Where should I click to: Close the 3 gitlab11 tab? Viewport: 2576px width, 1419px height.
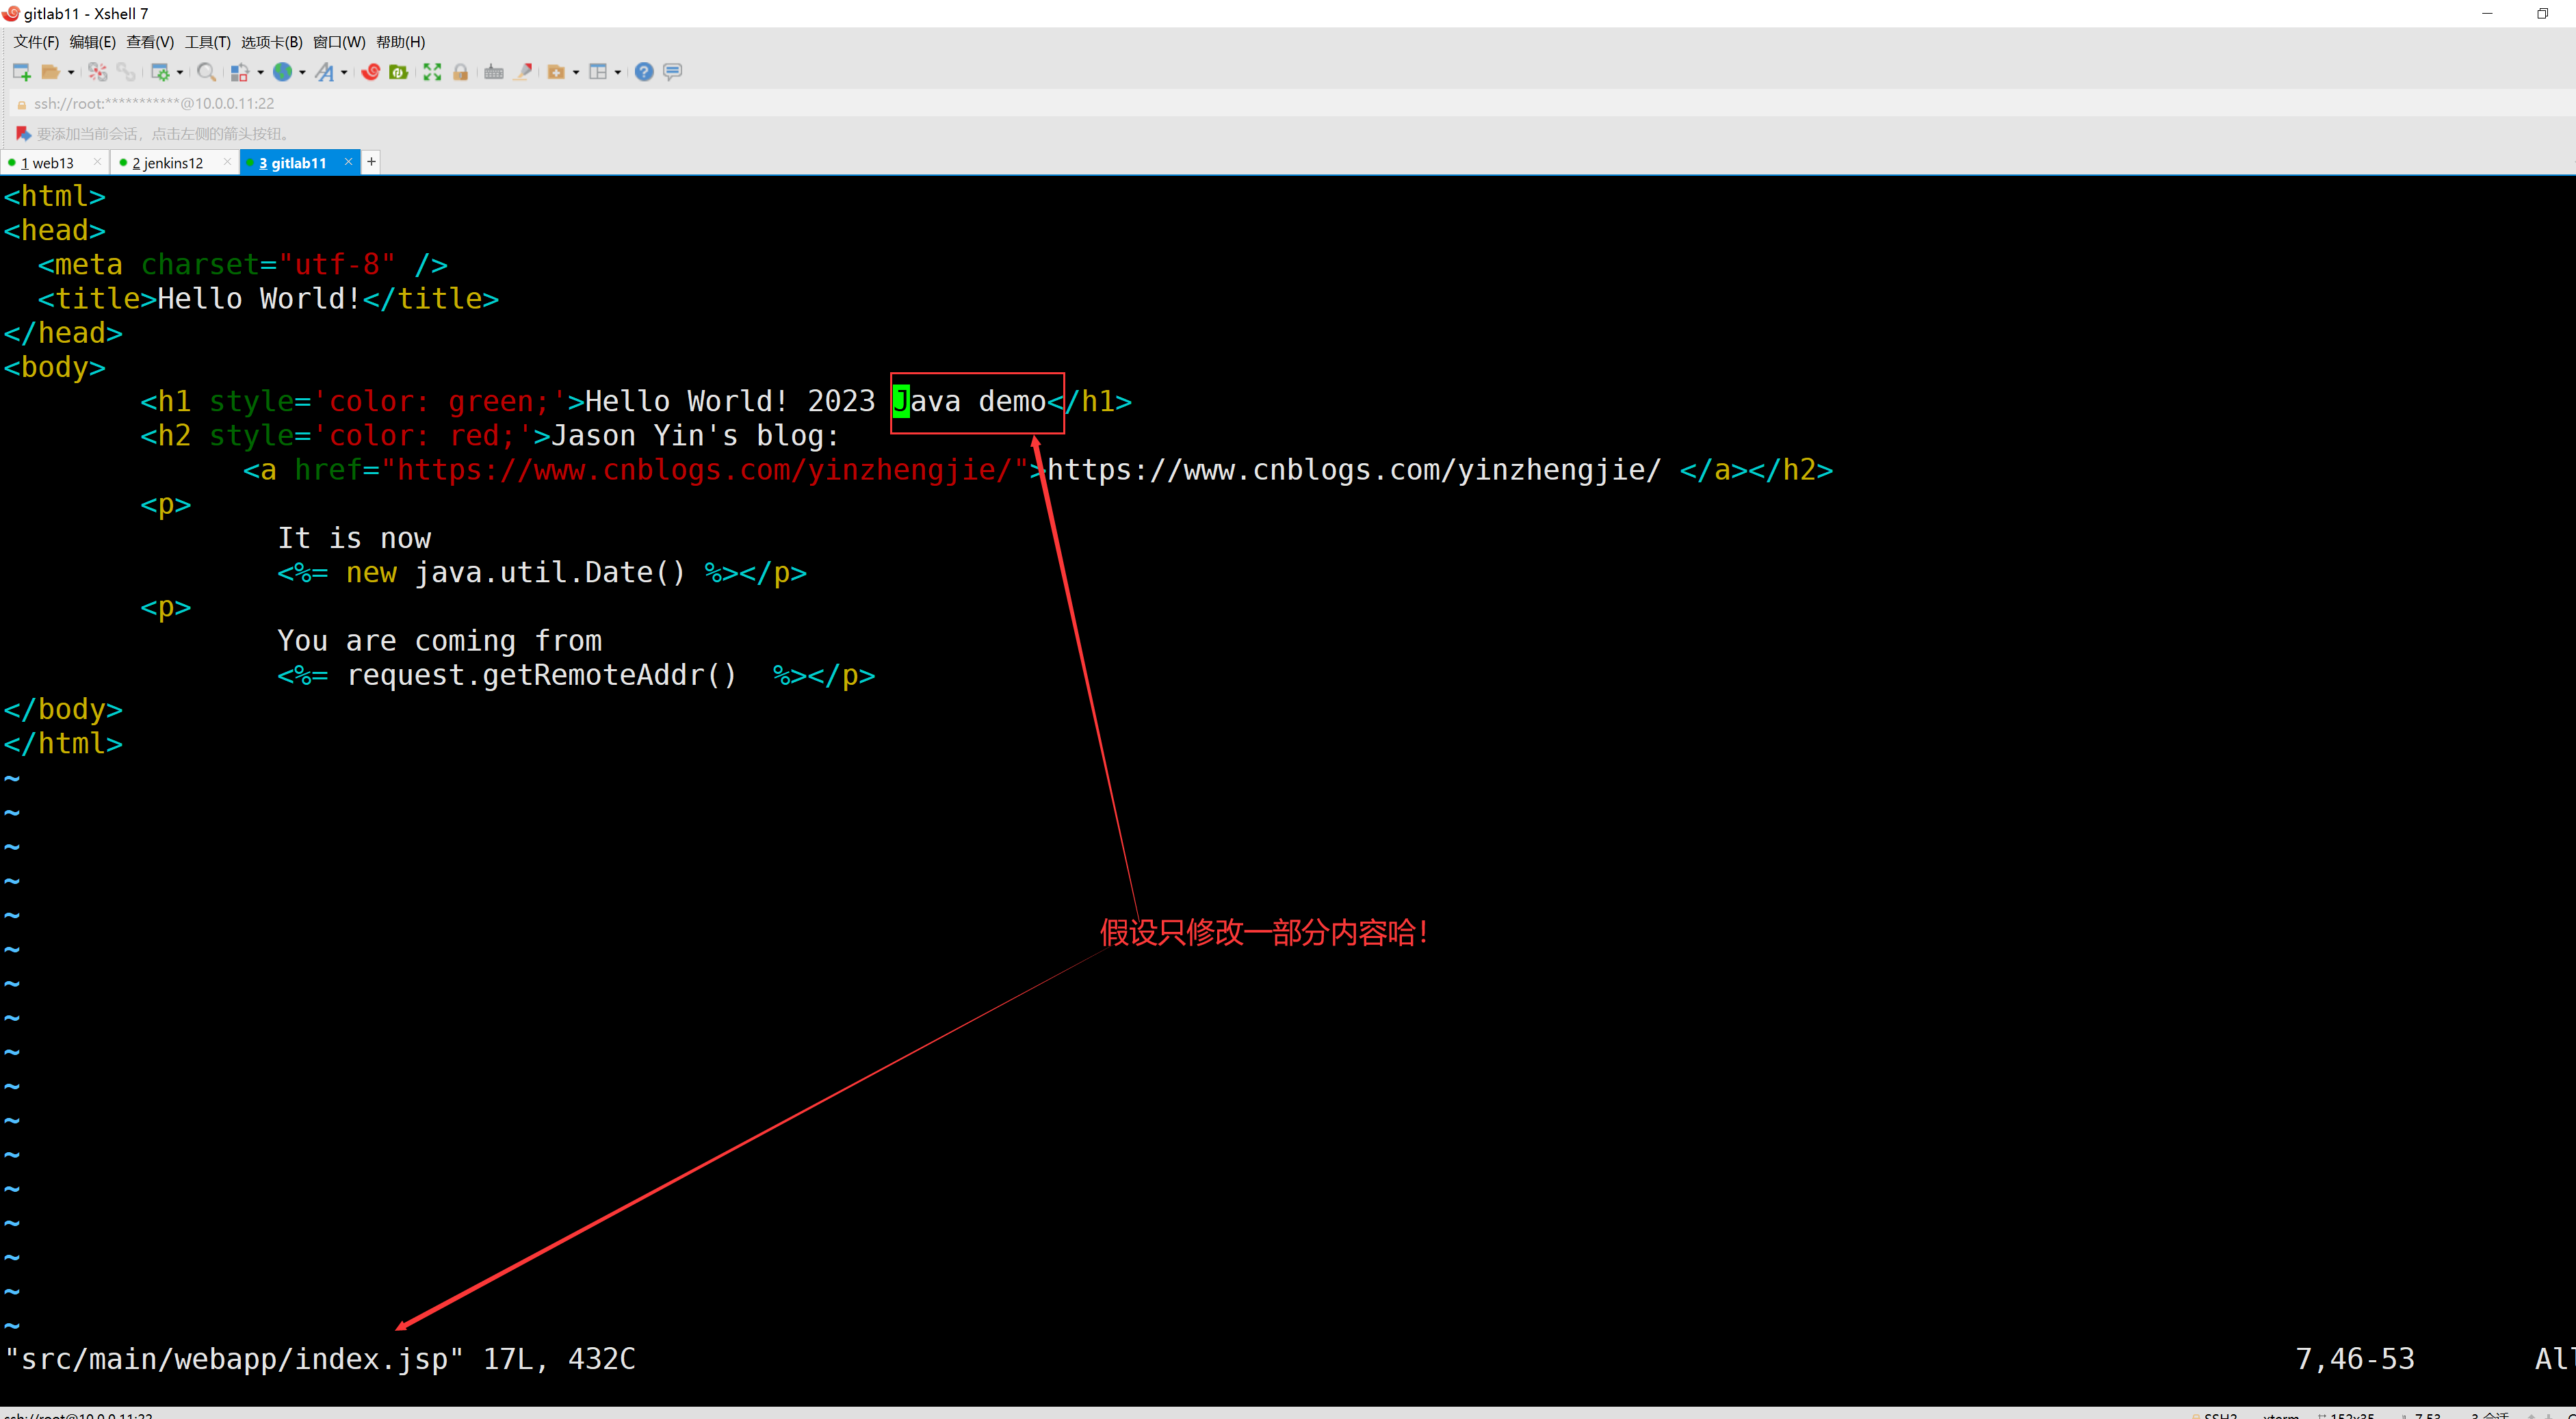348,162
